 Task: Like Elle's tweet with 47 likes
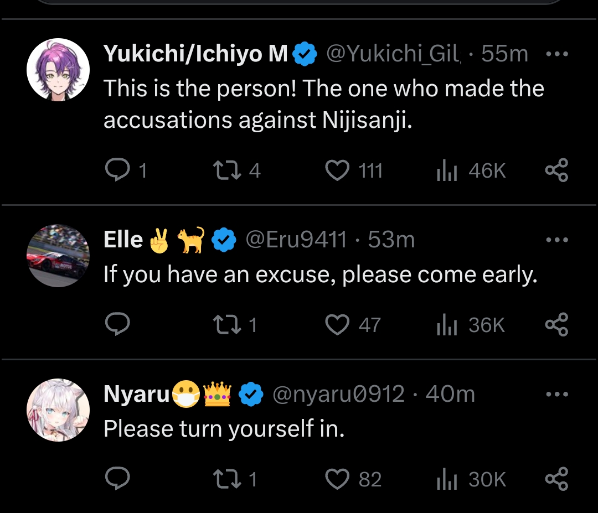337,325
